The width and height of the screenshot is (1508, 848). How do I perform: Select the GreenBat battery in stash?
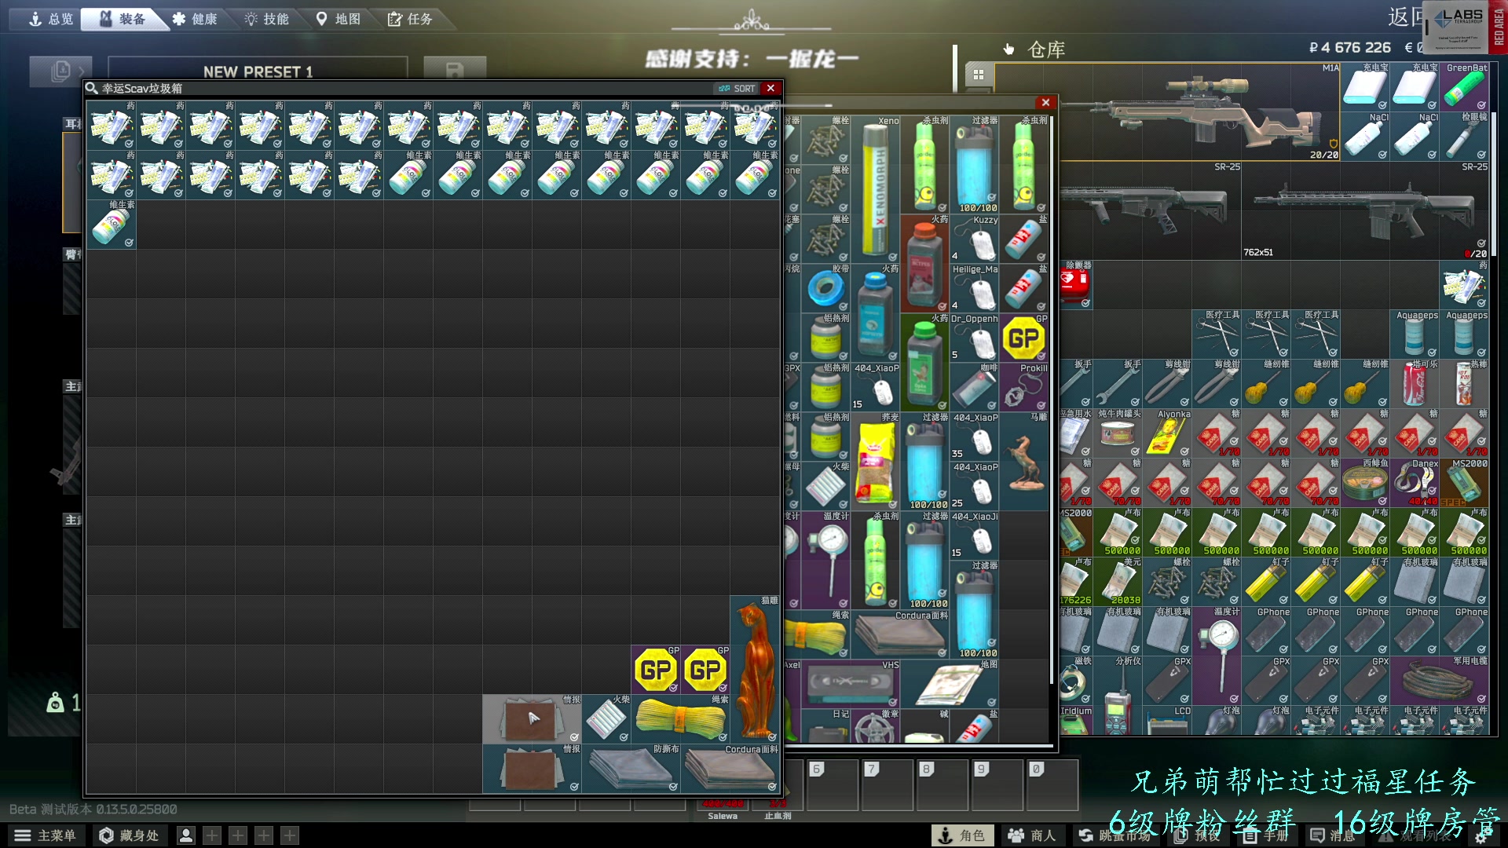tap(1464, 87)
